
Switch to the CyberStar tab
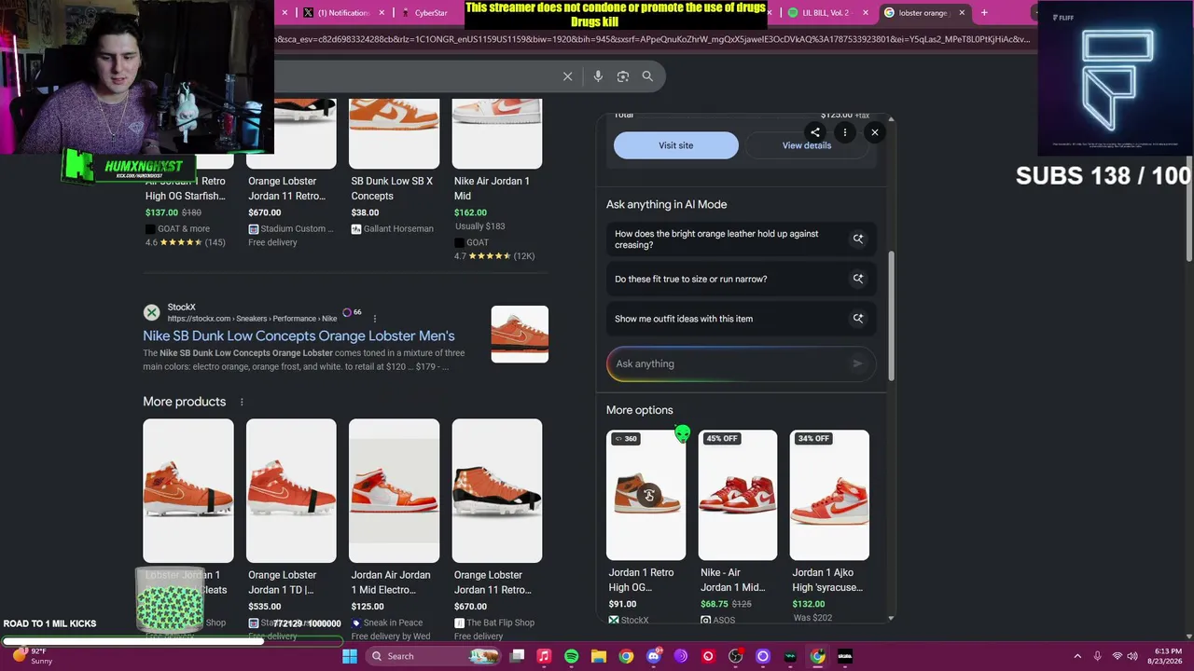[x=431, y=13]
